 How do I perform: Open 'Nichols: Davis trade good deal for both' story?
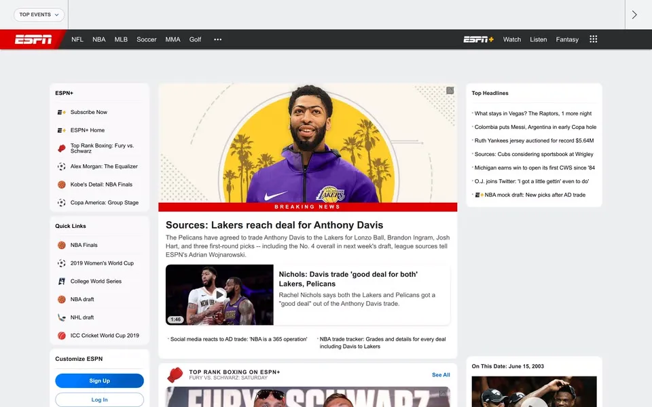[x=348, y=279]
